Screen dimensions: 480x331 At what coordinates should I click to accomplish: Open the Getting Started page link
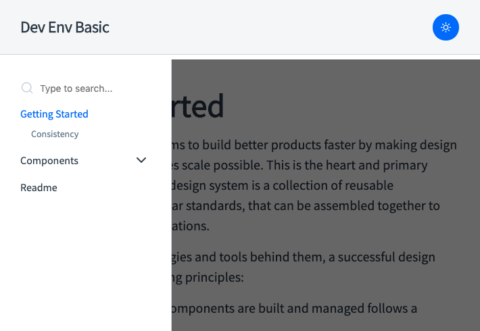(x=54, y=114)
